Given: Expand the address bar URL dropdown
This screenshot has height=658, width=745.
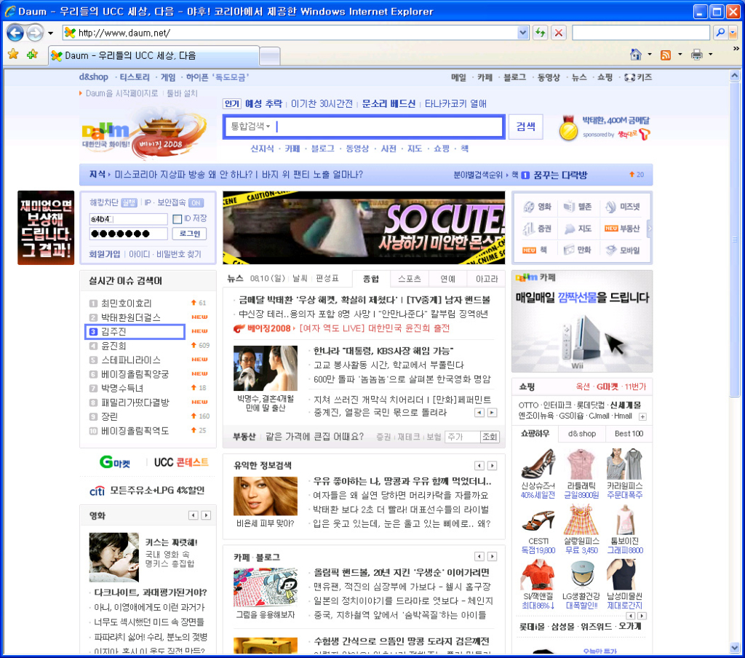Looking at the screenshot, I should pyautogui.click(x=522, y=33).
